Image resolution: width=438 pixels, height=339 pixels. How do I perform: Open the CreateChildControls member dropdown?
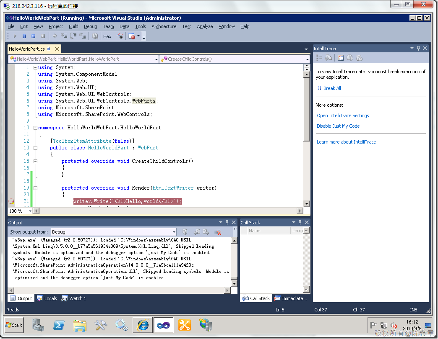pyautogui.click(x=307, y=59)
